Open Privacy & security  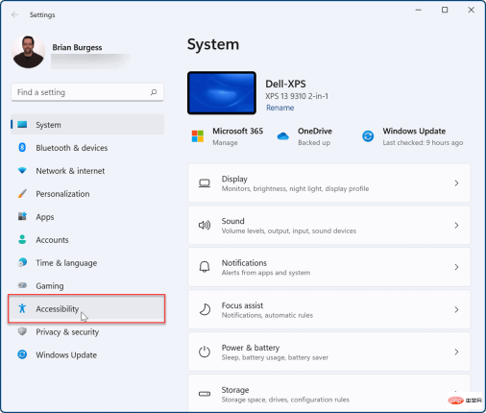[x=87, y=331]
